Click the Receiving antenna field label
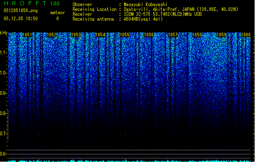This screenshot has height=162, width=255. [x=93, y=19]
